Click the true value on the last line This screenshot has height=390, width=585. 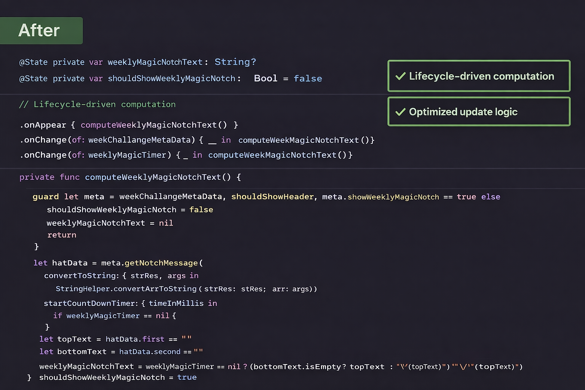tap(187, 377)
